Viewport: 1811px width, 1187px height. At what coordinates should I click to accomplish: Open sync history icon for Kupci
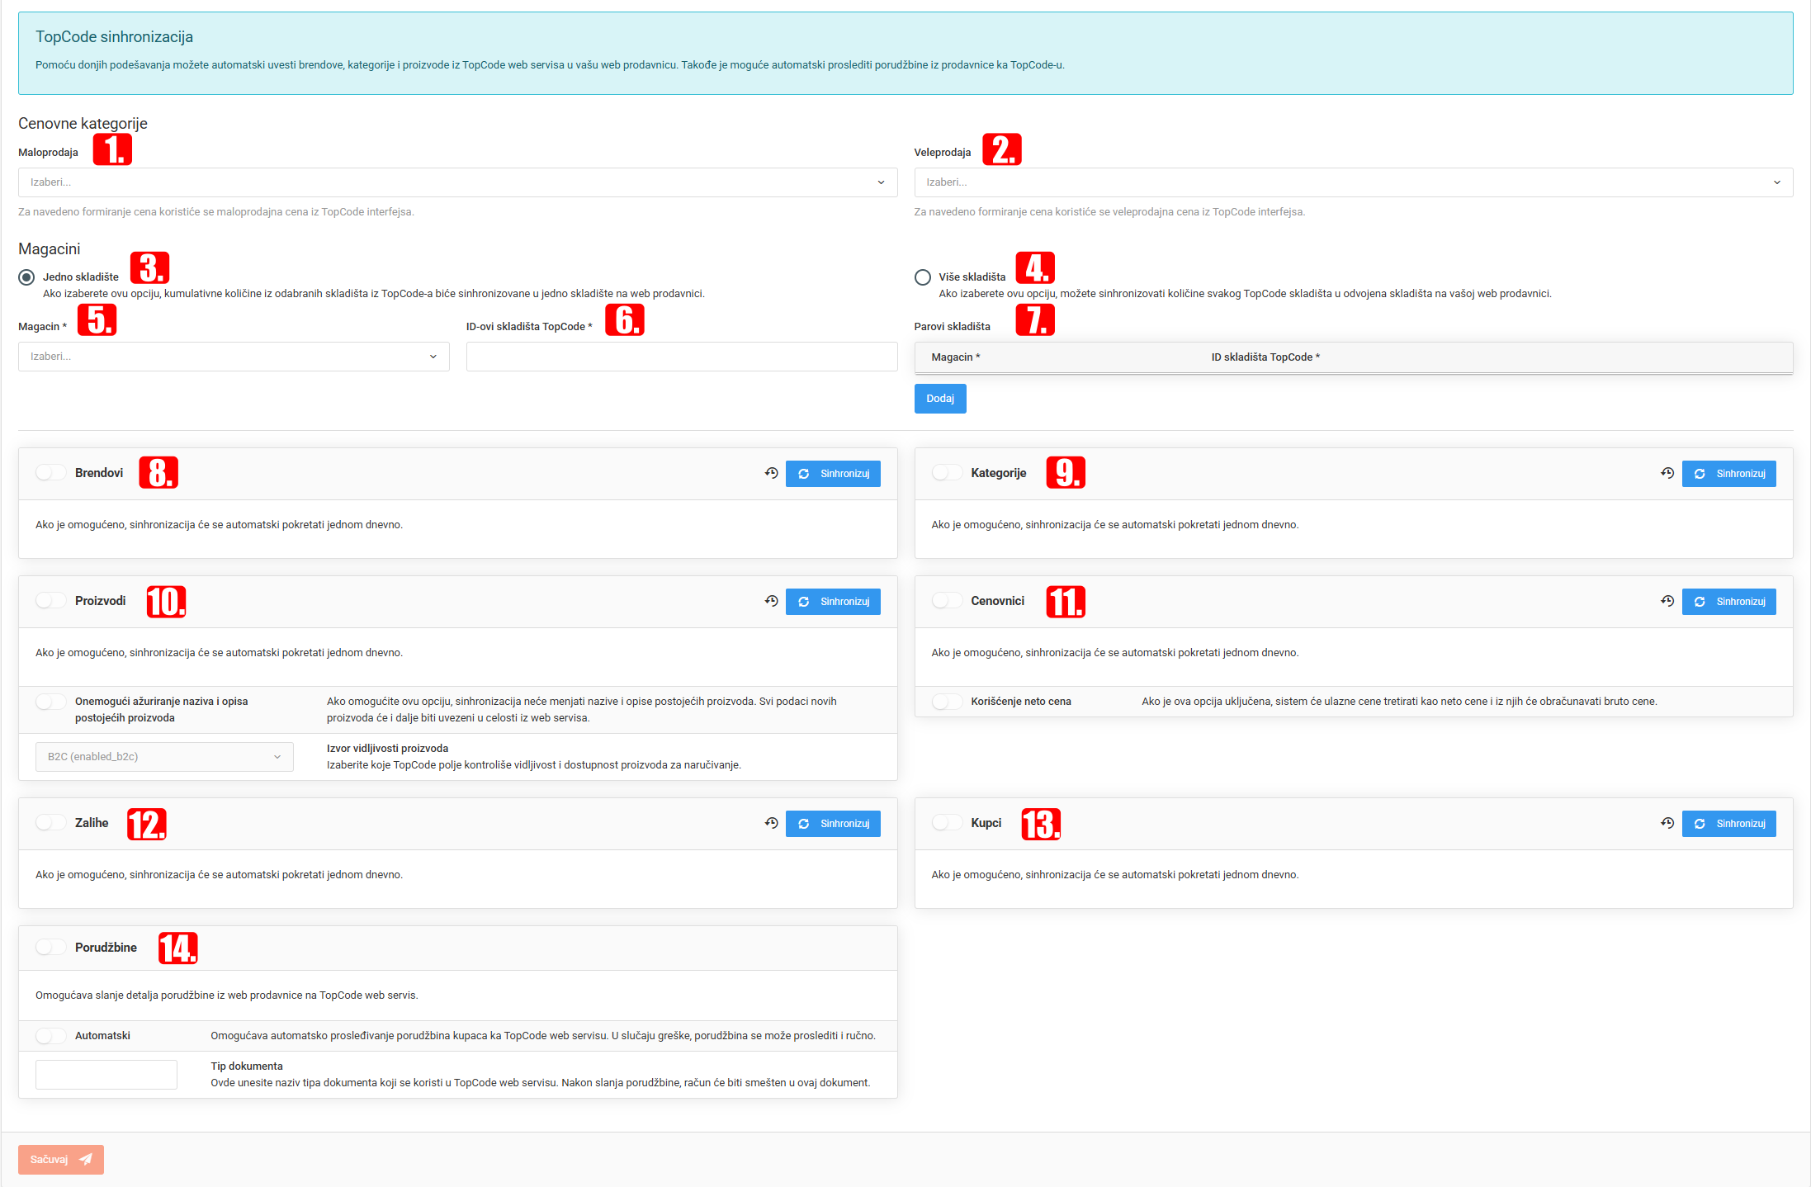(x=1667, y=823)
